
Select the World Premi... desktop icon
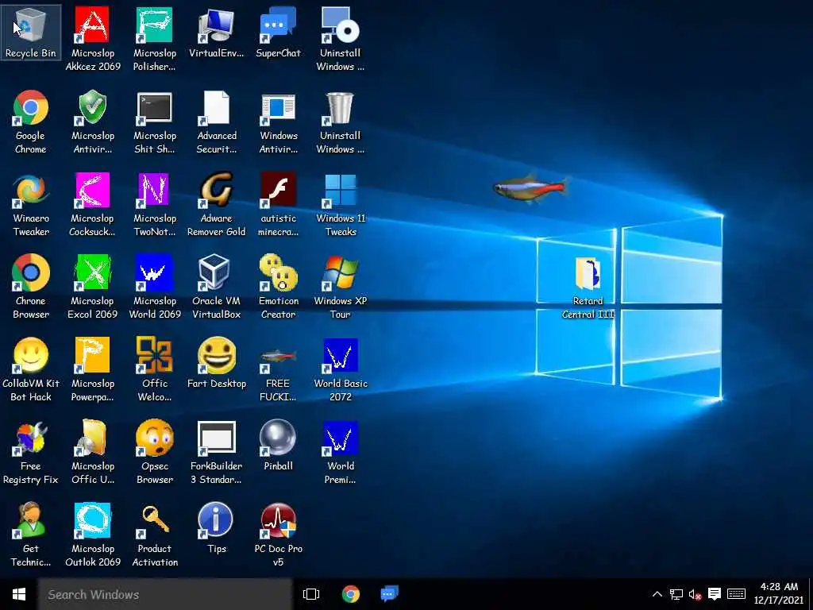click(x=340, y=452)
